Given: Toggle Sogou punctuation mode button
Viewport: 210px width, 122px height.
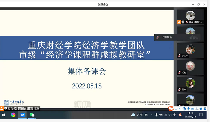Looking at the screenshot, I should point(180,109).
